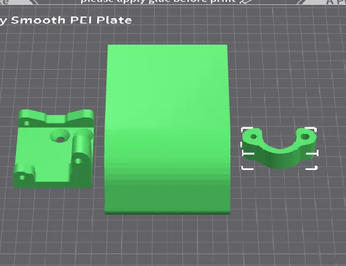Select the square bracket mount model on left
This screenshot has height=266, width=346.
[x=54, y=149]
